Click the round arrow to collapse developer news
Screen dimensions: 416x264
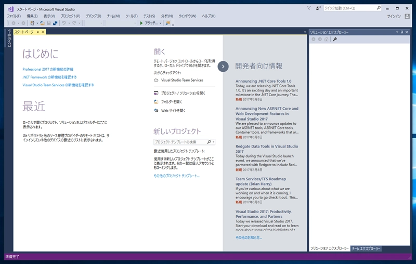pos(223,67)
